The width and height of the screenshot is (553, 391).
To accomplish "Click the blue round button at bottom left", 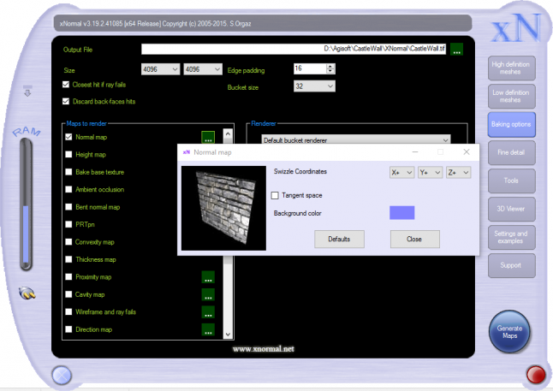I will (61, 374).
